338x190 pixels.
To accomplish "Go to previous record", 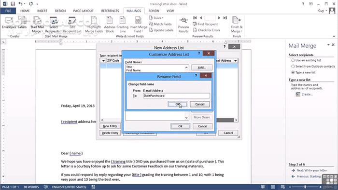I will click(x=201, y=18).
